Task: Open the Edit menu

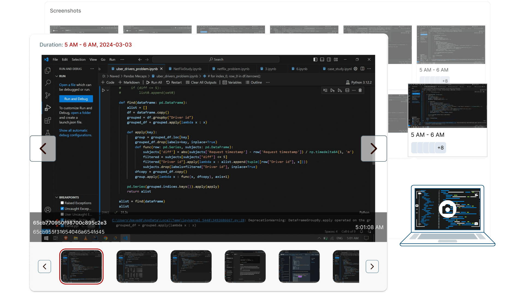Action: (x=65, y=59)
